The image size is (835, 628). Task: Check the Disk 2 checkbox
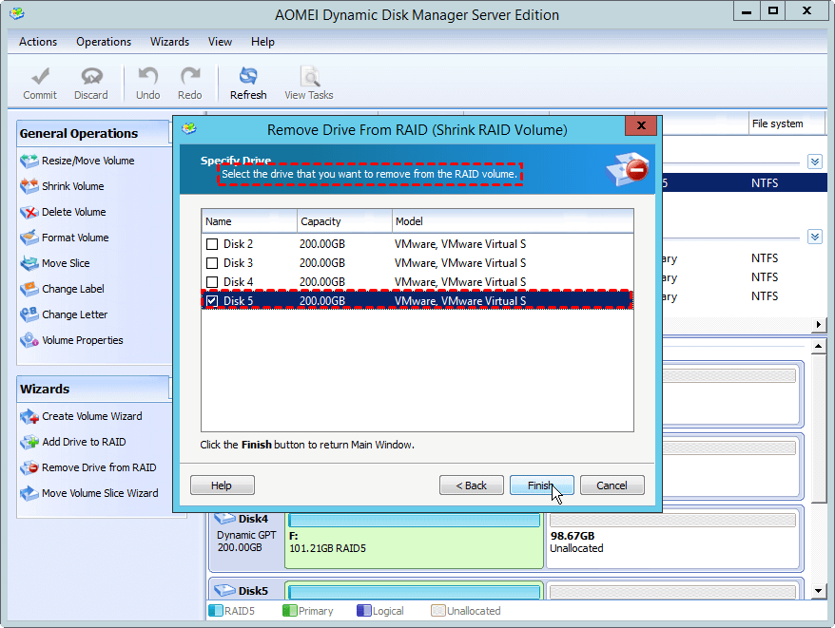[212, 244]
